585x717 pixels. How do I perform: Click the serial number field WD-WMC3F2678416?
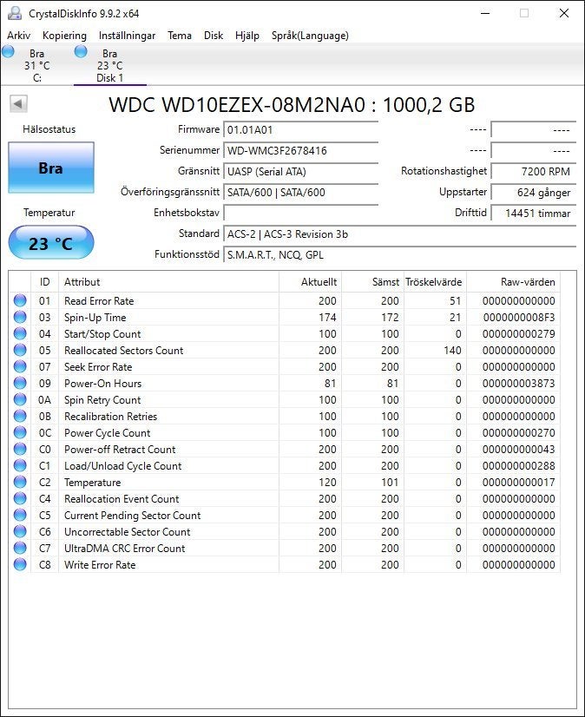coord(300,150)
